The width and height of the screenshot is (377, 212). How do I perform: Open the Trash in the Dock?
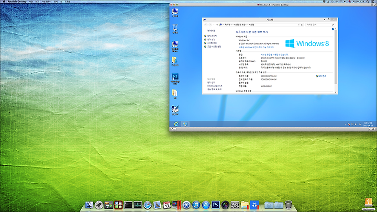coord(289,205)
